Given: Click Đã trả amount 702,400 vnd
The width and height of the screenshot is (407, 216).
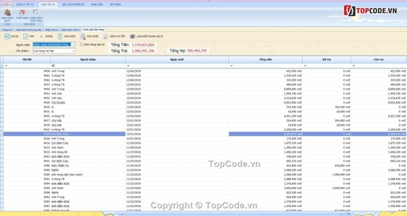Looking at the screenshot, I should (342, 107).
